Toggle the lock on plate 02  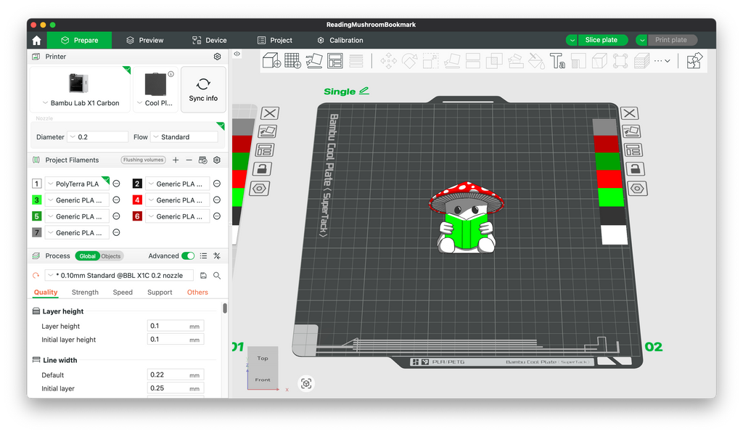(x=635, y=168)
